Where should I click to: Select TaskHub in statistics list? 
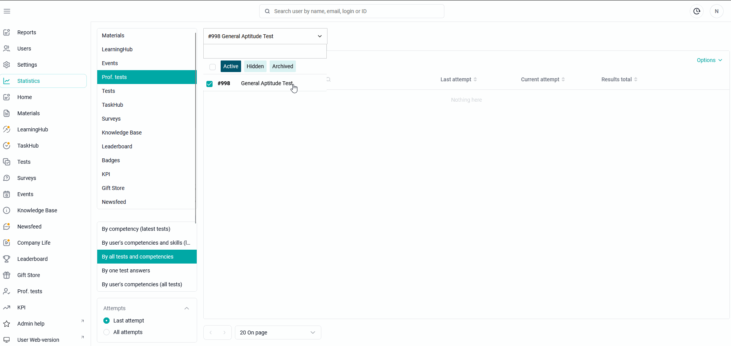(147, 105)
